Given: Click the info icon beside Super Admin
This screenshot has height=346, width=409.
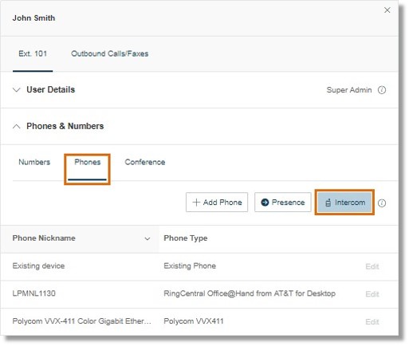Looking at the screenshot, I should 382,90.
